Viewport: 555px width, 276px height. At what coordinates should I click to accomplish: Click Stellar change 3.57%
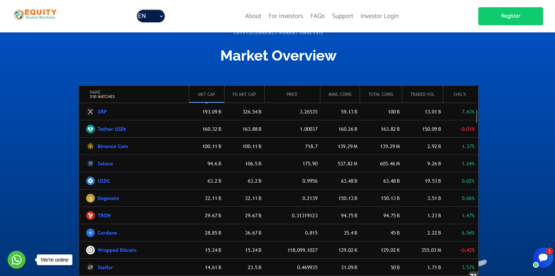[468, 267]
